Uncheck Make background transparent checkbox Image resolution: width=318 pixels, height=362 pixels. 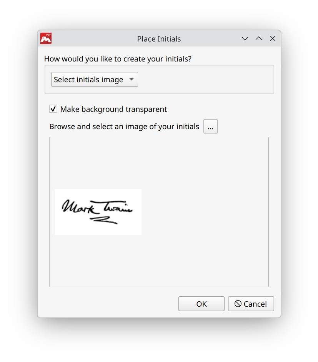[53, 109]
